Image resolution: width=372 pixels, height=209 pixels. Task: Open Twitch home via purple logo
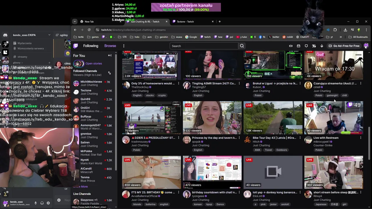tap(76, 46)
